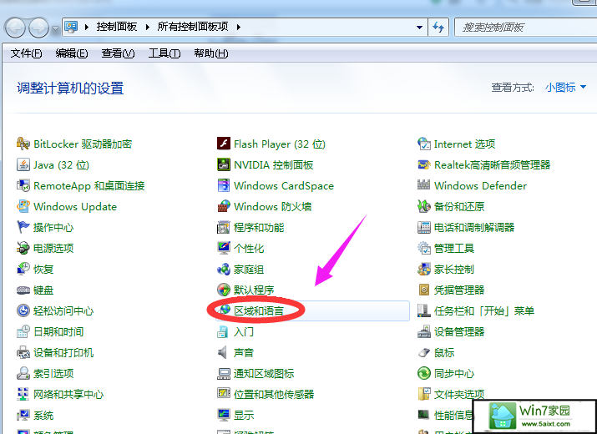Screen dimensions: 597x434
Task: Open 设备和打印机 printer icon
Action: pos(23,352)
